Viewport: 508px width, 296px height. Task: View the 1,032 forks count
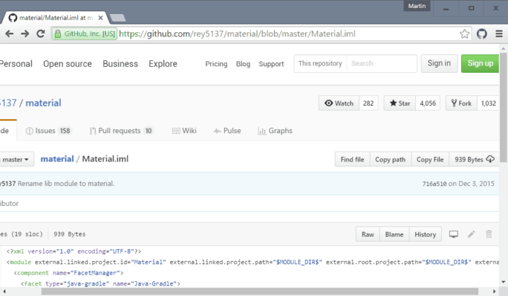(x=488, y=103)
